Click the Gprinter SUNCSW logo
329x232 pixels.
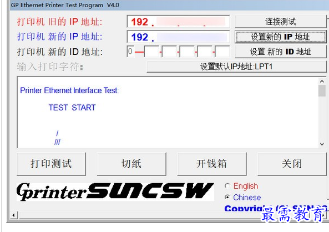click(115, 191)
